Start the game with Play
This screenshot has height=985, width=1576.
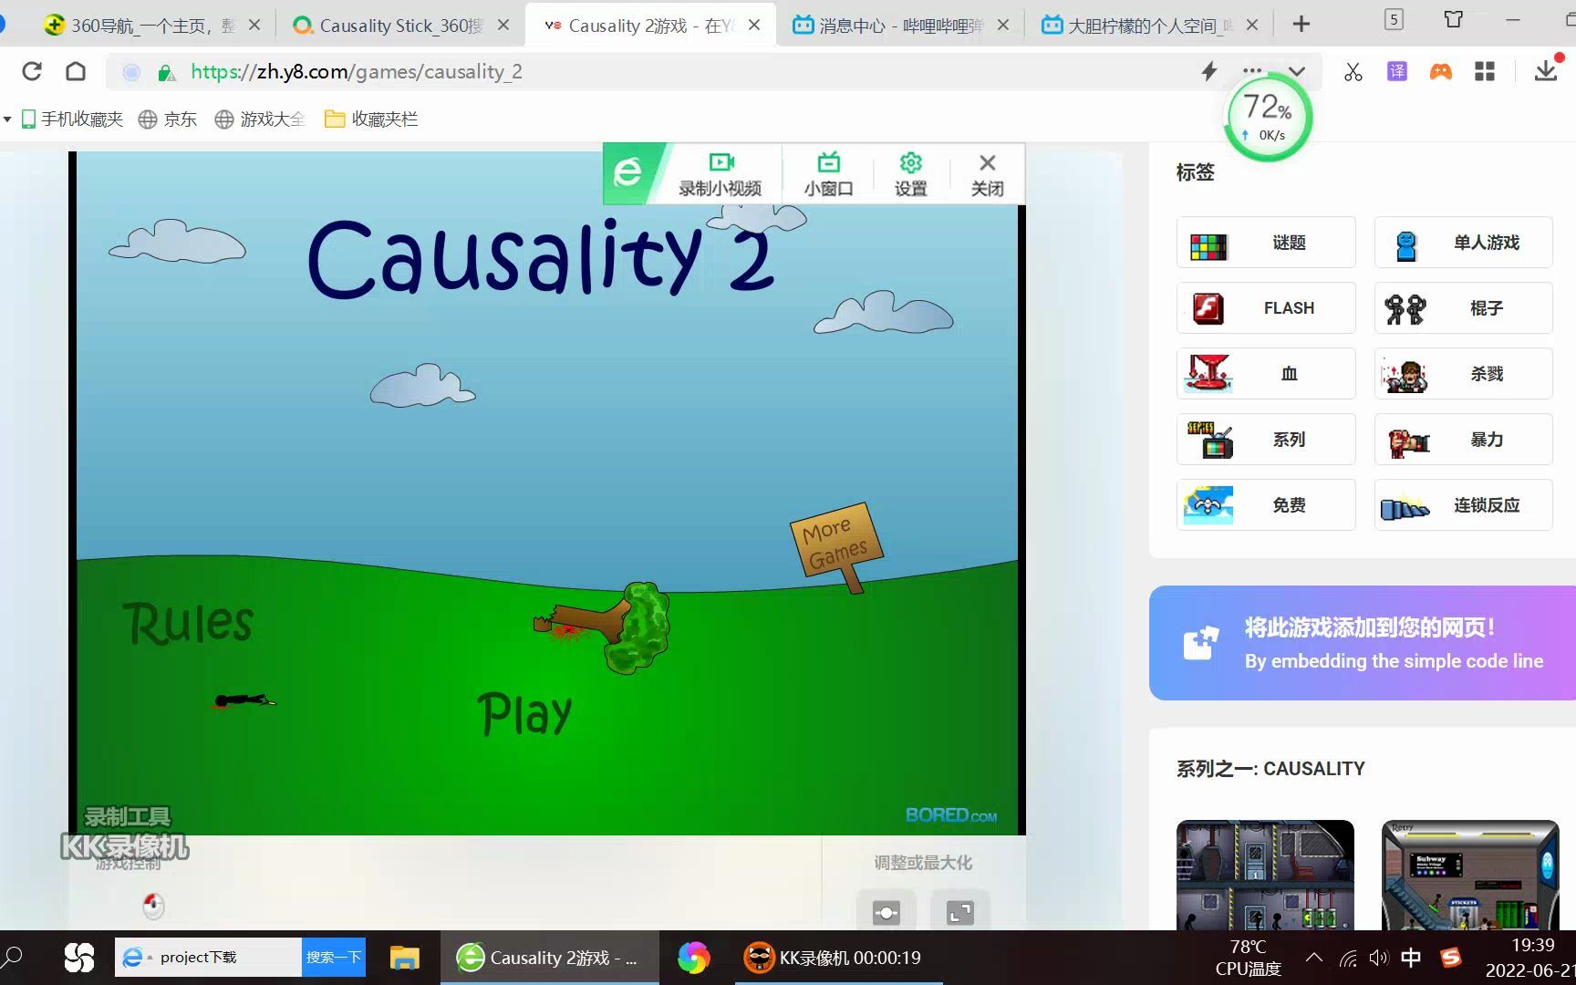click(x=524, y=713)
